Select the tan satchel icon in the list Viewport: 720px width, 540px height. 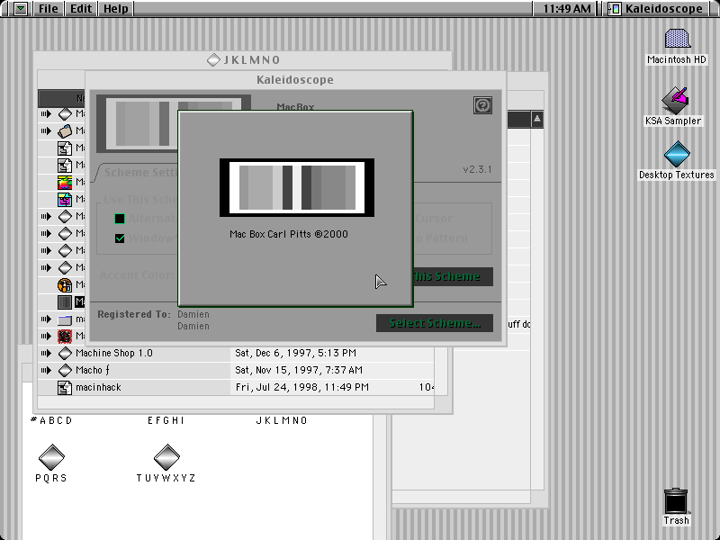[65, 130]
